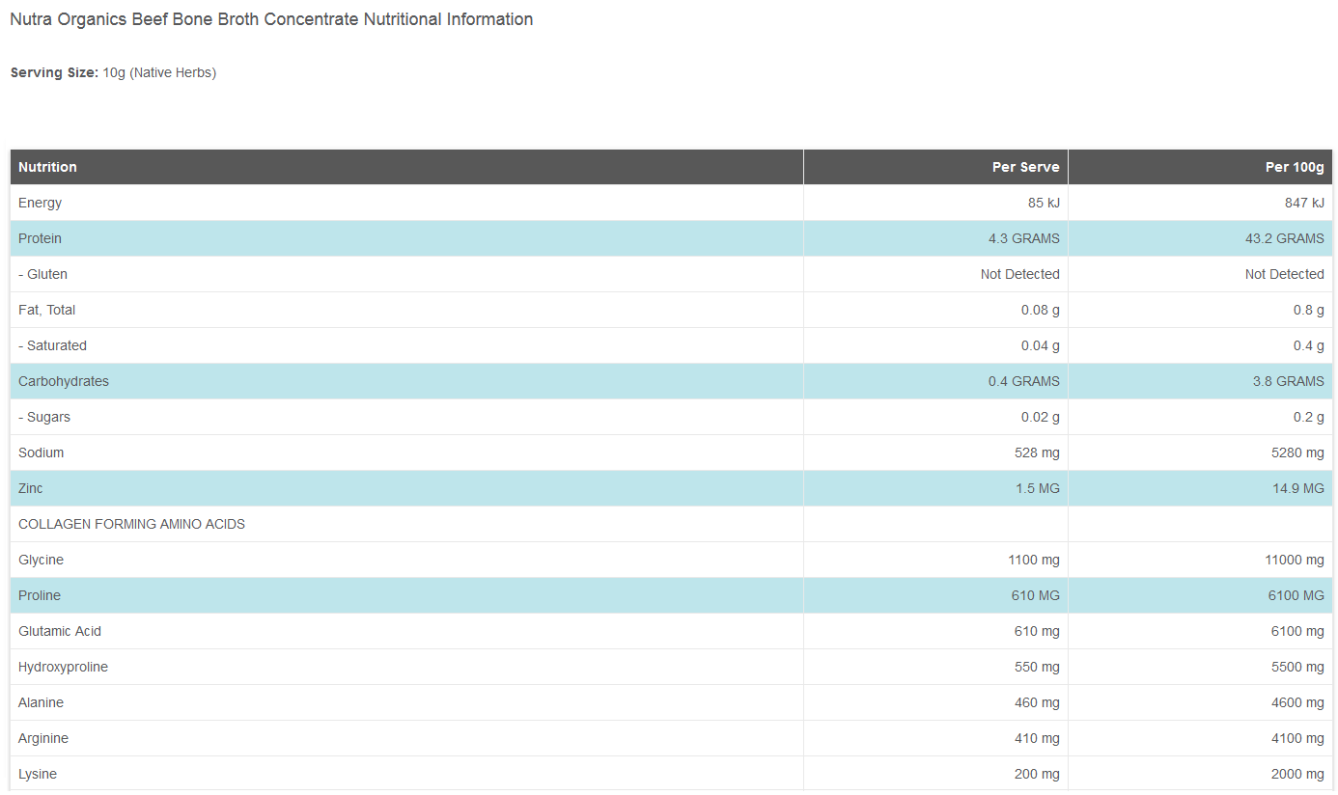Click the 610 mg glutamic acid value

click(x=1038, y=631)
